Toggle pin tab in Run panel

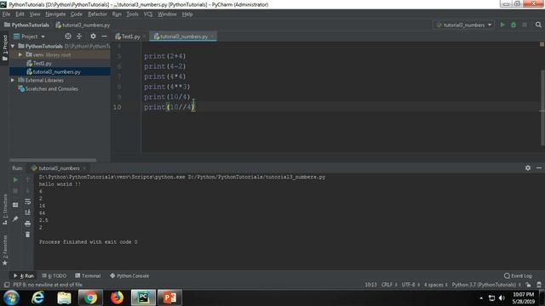click(15, 218)
